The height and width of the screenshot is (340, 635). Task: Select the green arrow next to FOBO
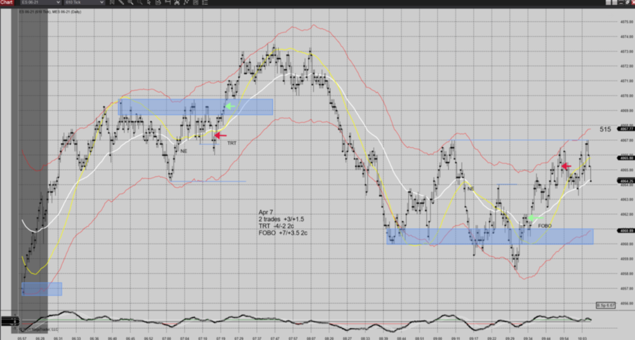532,218
